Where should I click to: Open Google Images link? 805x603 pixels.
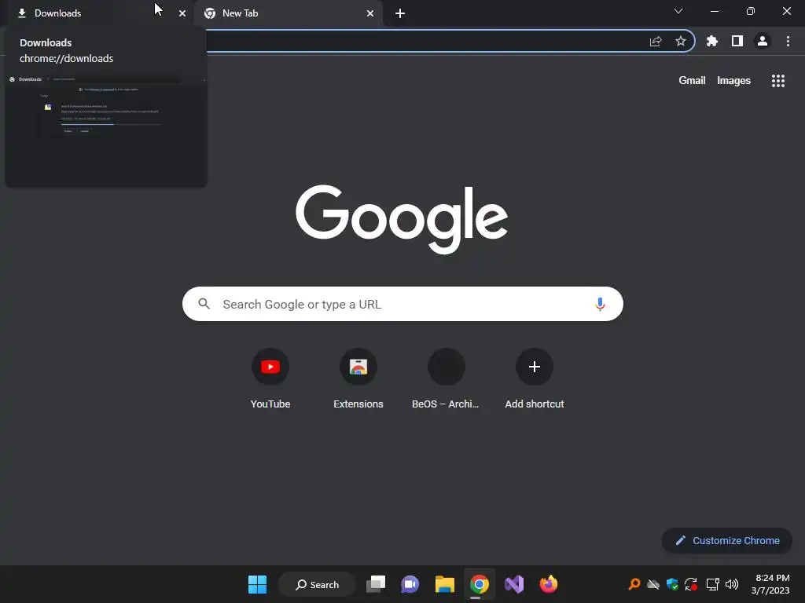coord(733,81)
